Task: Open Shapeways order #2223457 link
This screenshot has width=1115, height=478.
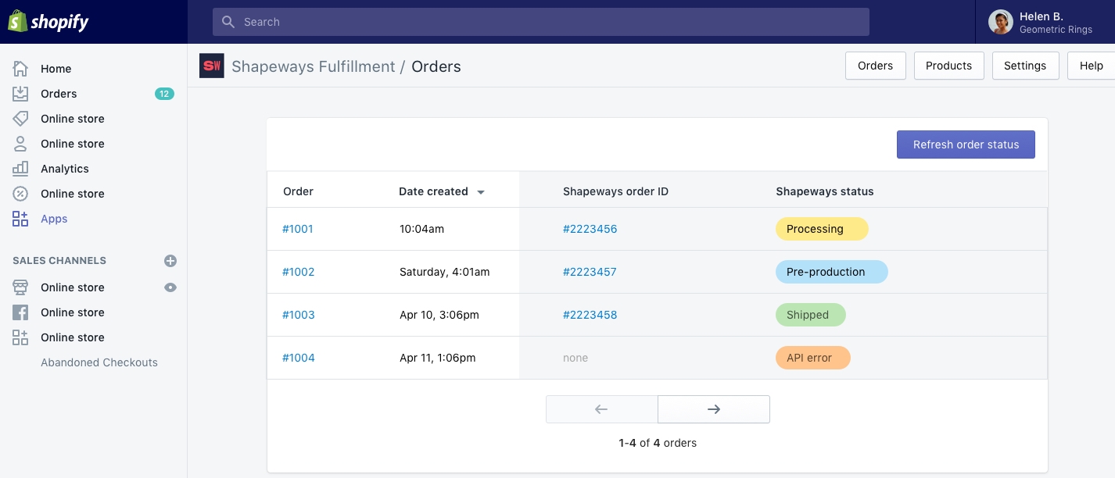Action: click(x=590, y=272)
